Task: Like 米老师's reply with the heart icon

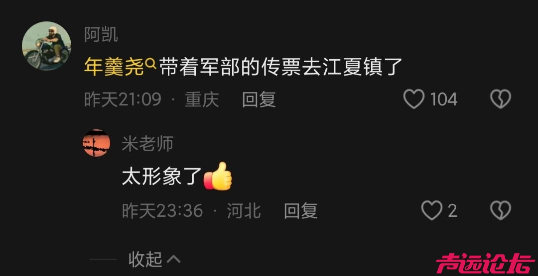Action: pos(431,210)
